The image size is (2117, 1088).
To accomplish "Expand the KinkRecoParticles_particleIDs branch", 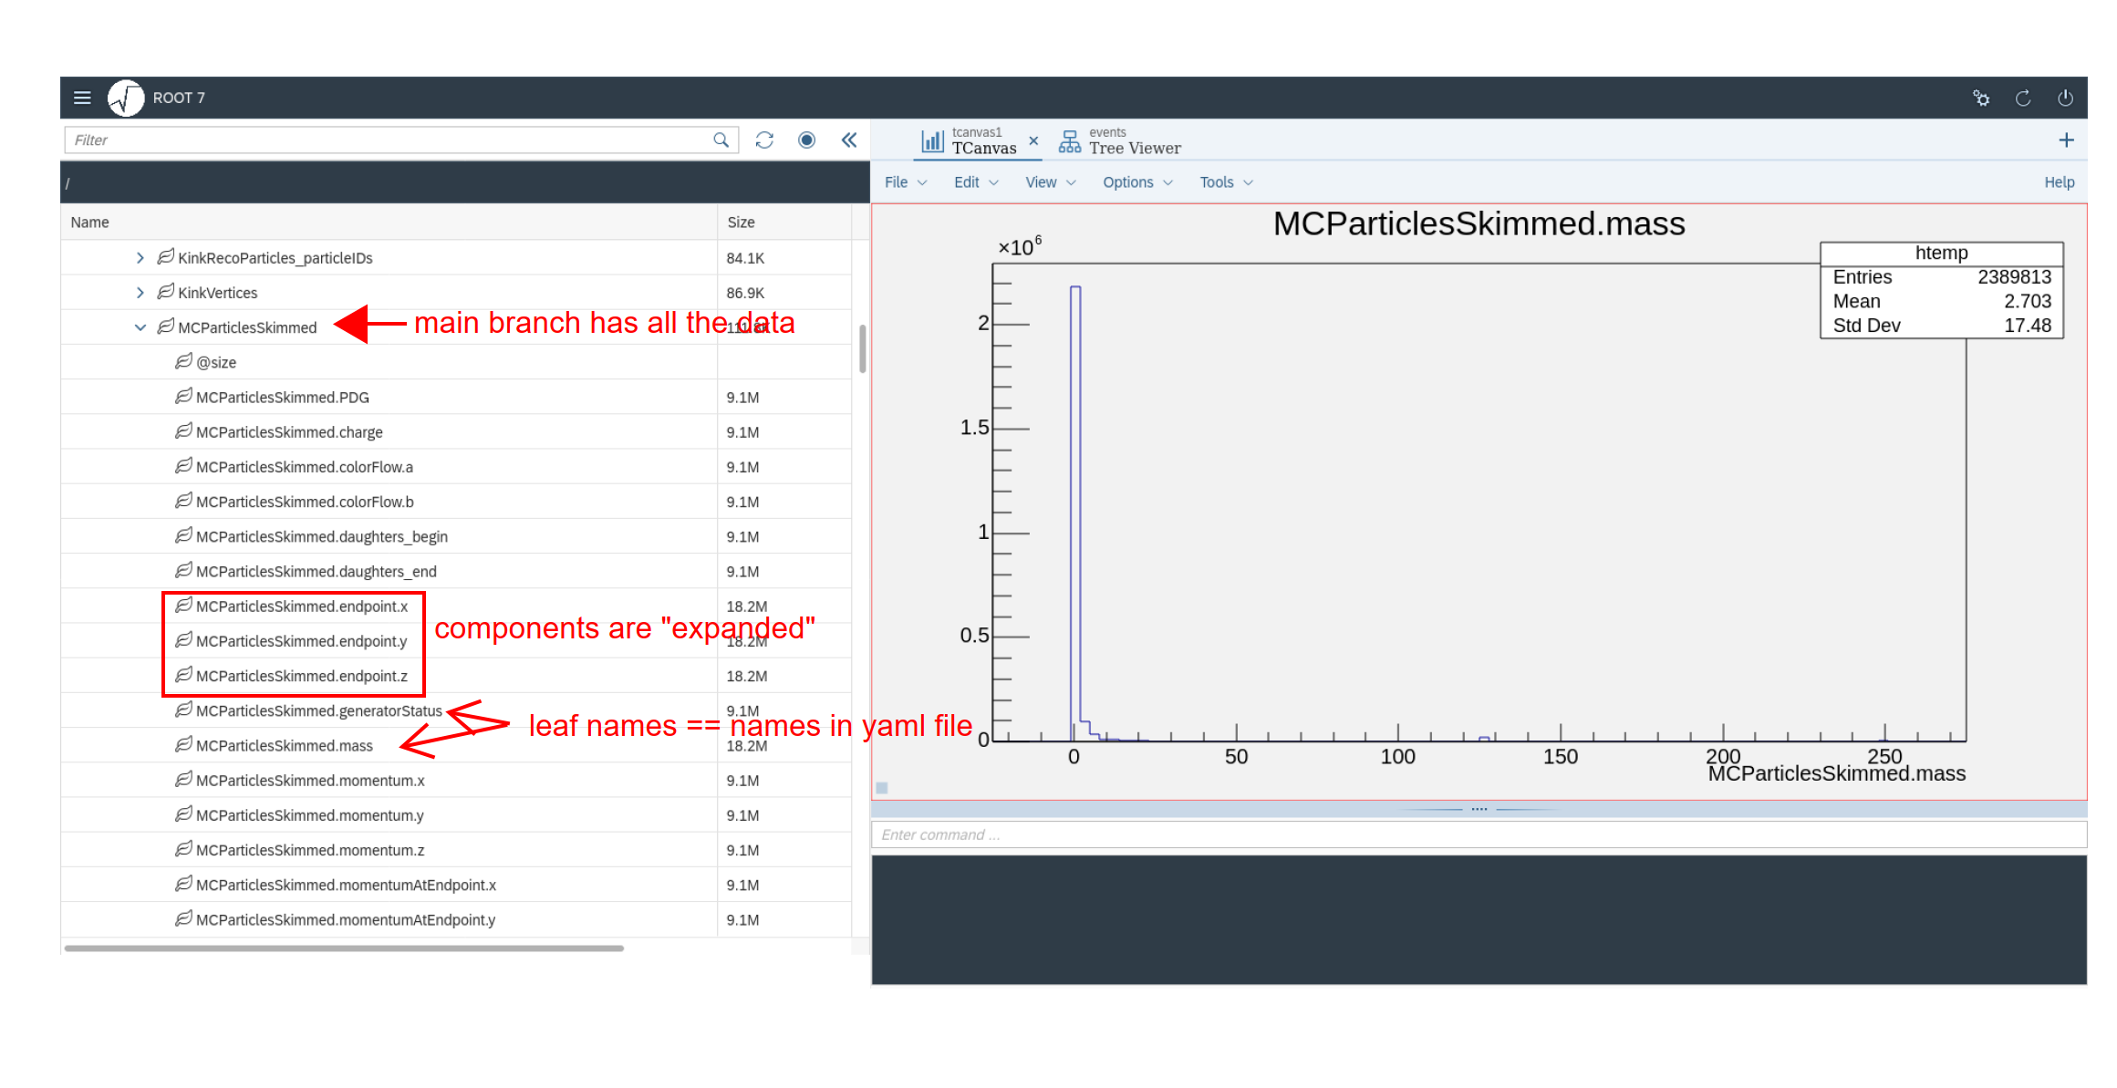I will 140,258.
